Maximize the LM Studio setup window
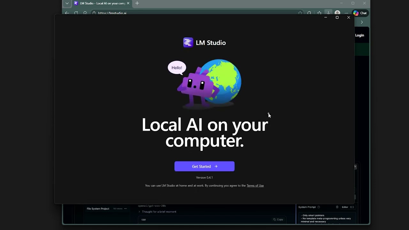409x230 pixels. [337, 18]
